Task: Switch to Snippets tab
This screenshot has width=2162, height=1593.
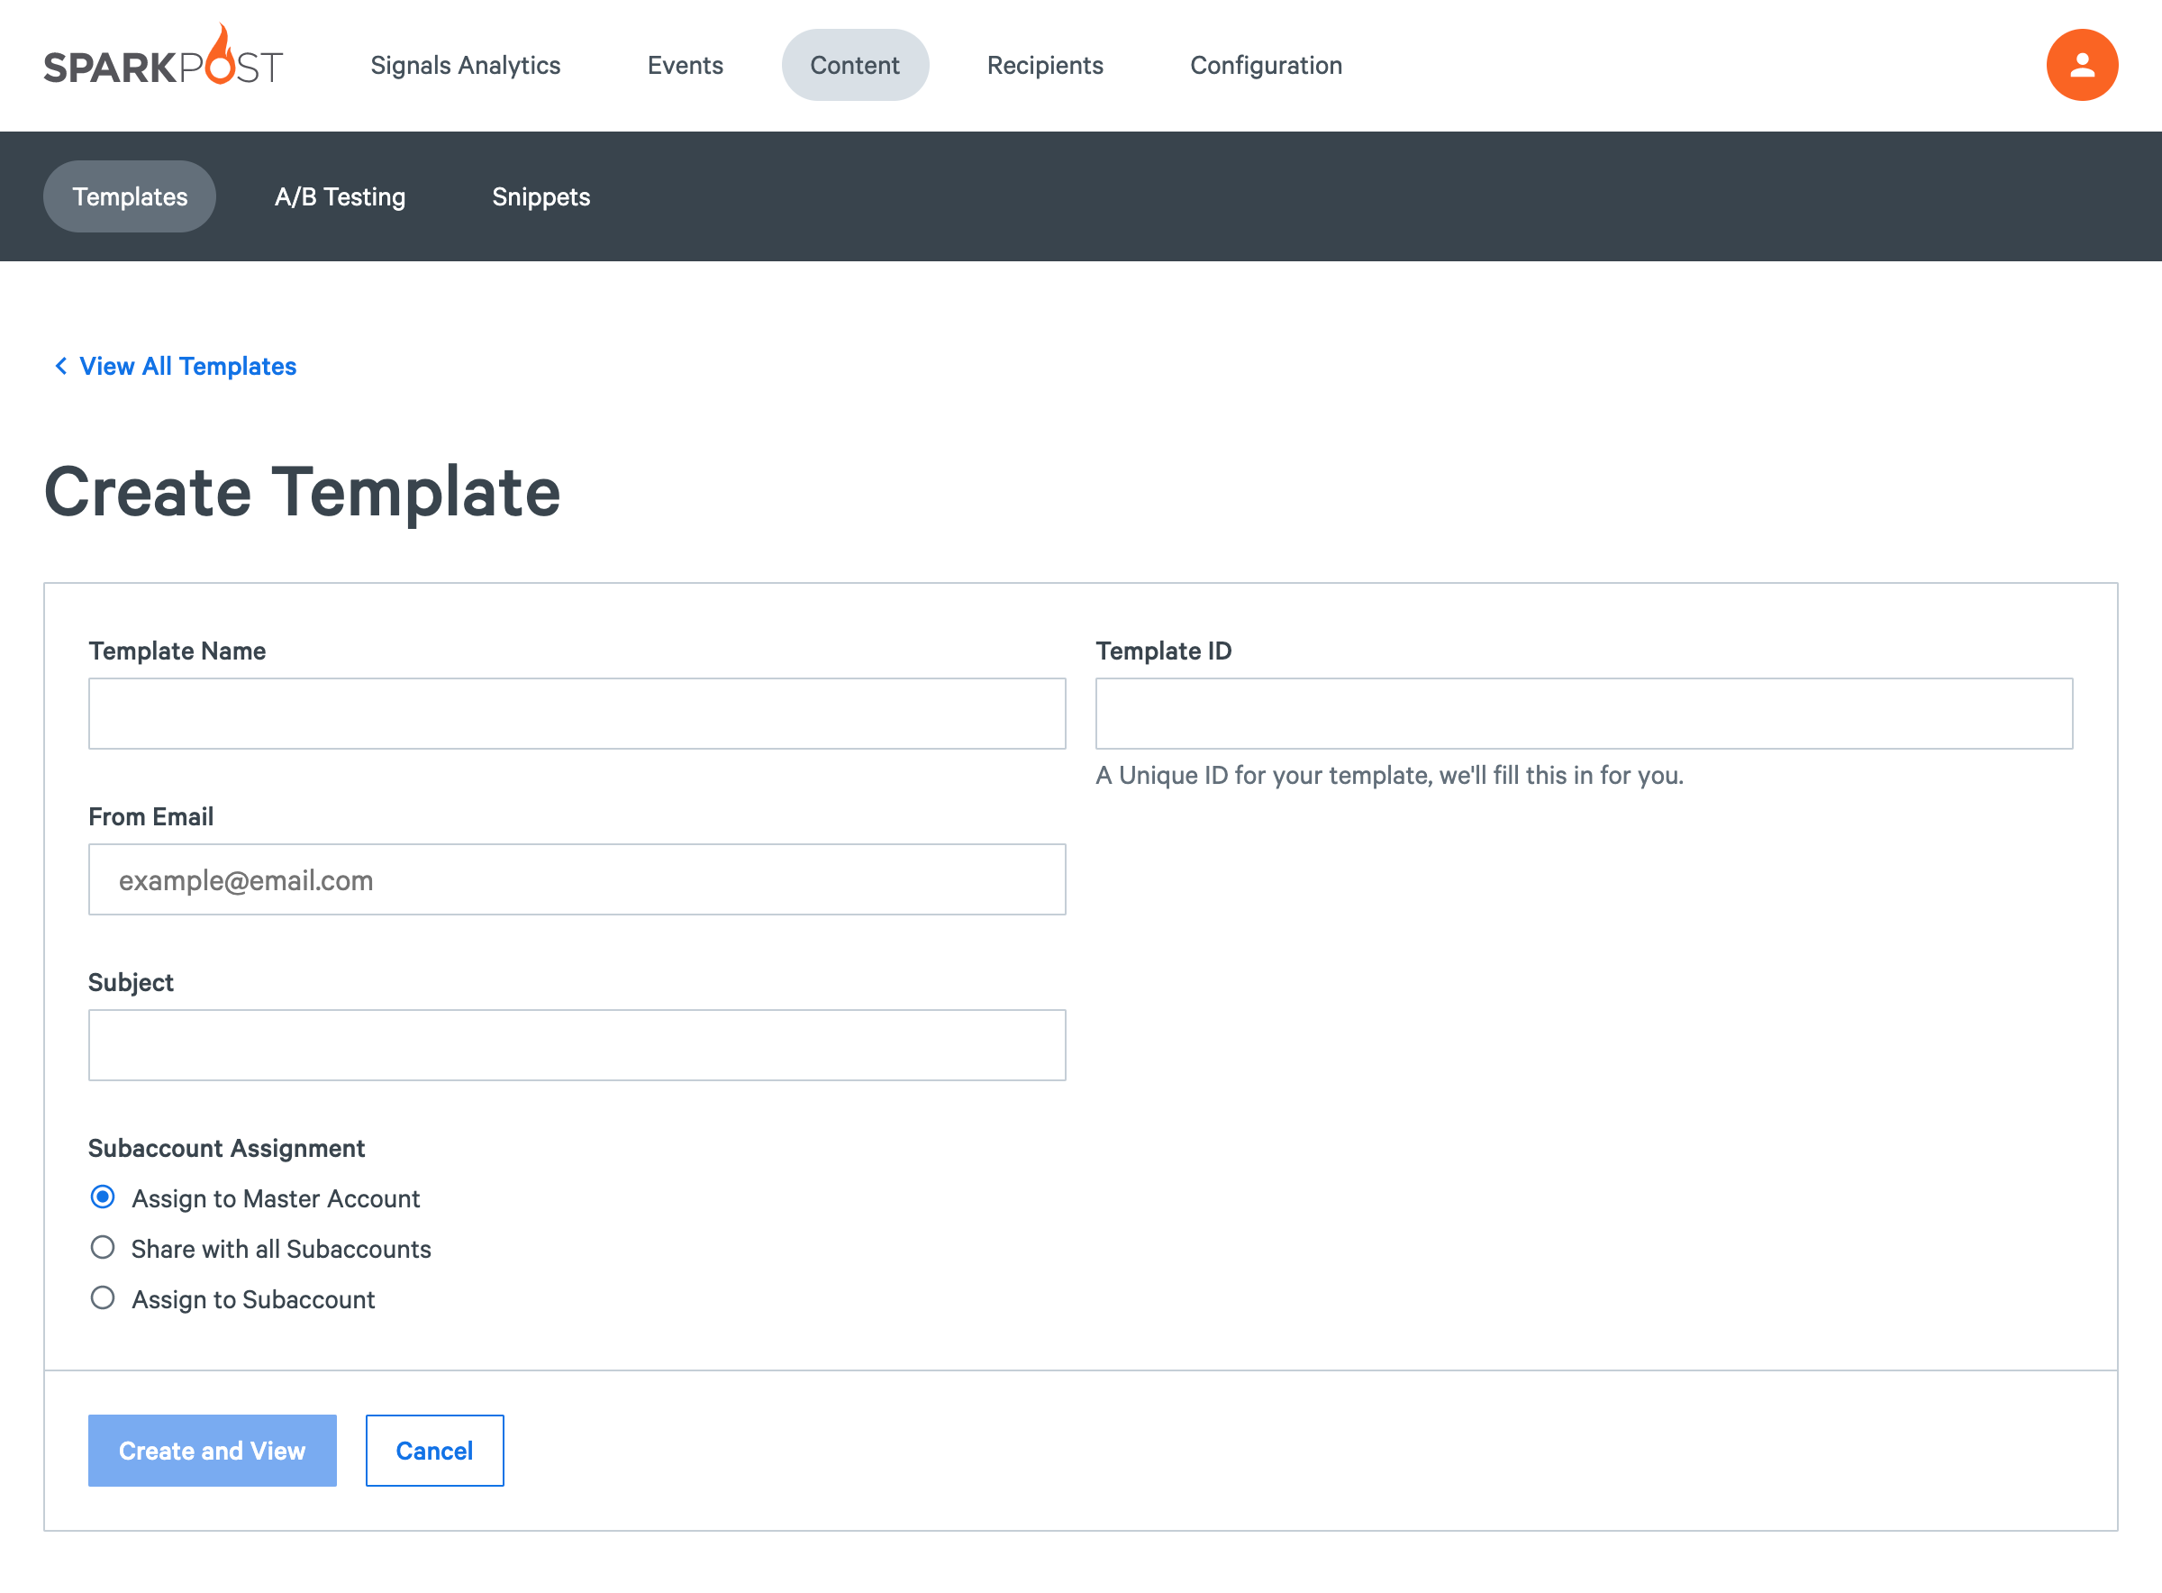Action: point(540,196)
